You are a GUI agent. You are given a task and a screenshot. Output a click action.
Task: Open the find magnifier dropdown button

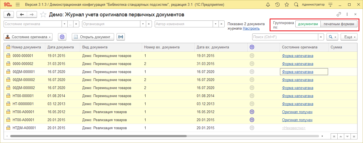(332, 37)
